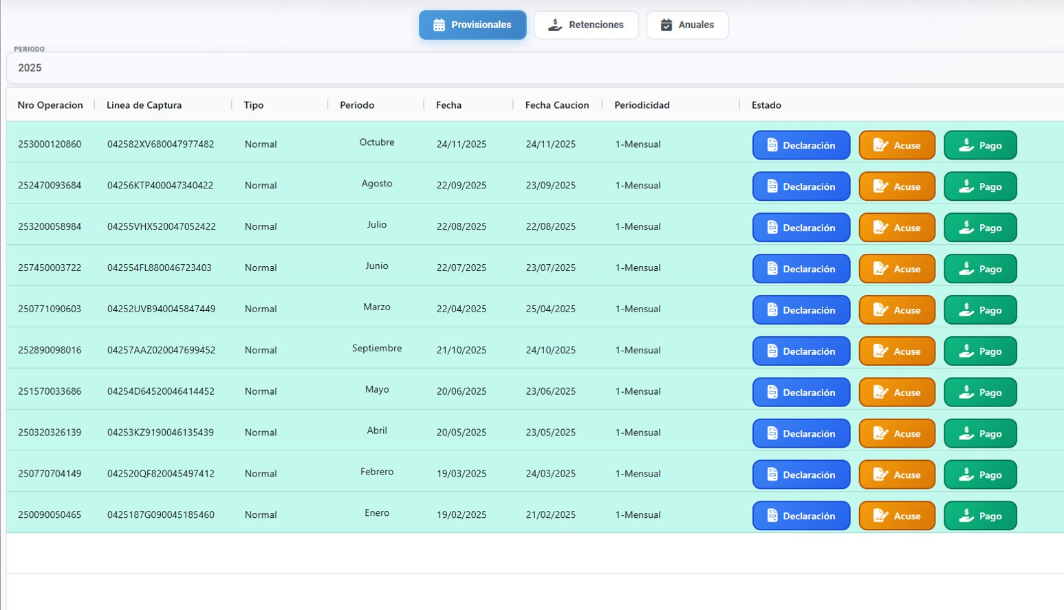Click the signature icon in Agosto's Acuse button
This screenshot has width=1064, height=610.
880,186
